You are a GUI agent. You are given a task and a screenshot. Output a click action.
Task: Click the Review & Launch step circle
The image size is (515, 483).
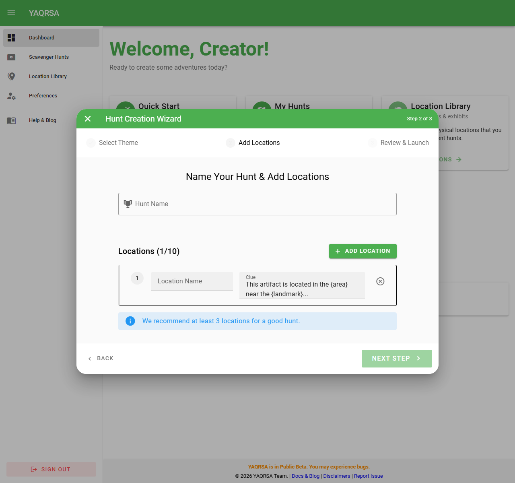coord(373,143)
